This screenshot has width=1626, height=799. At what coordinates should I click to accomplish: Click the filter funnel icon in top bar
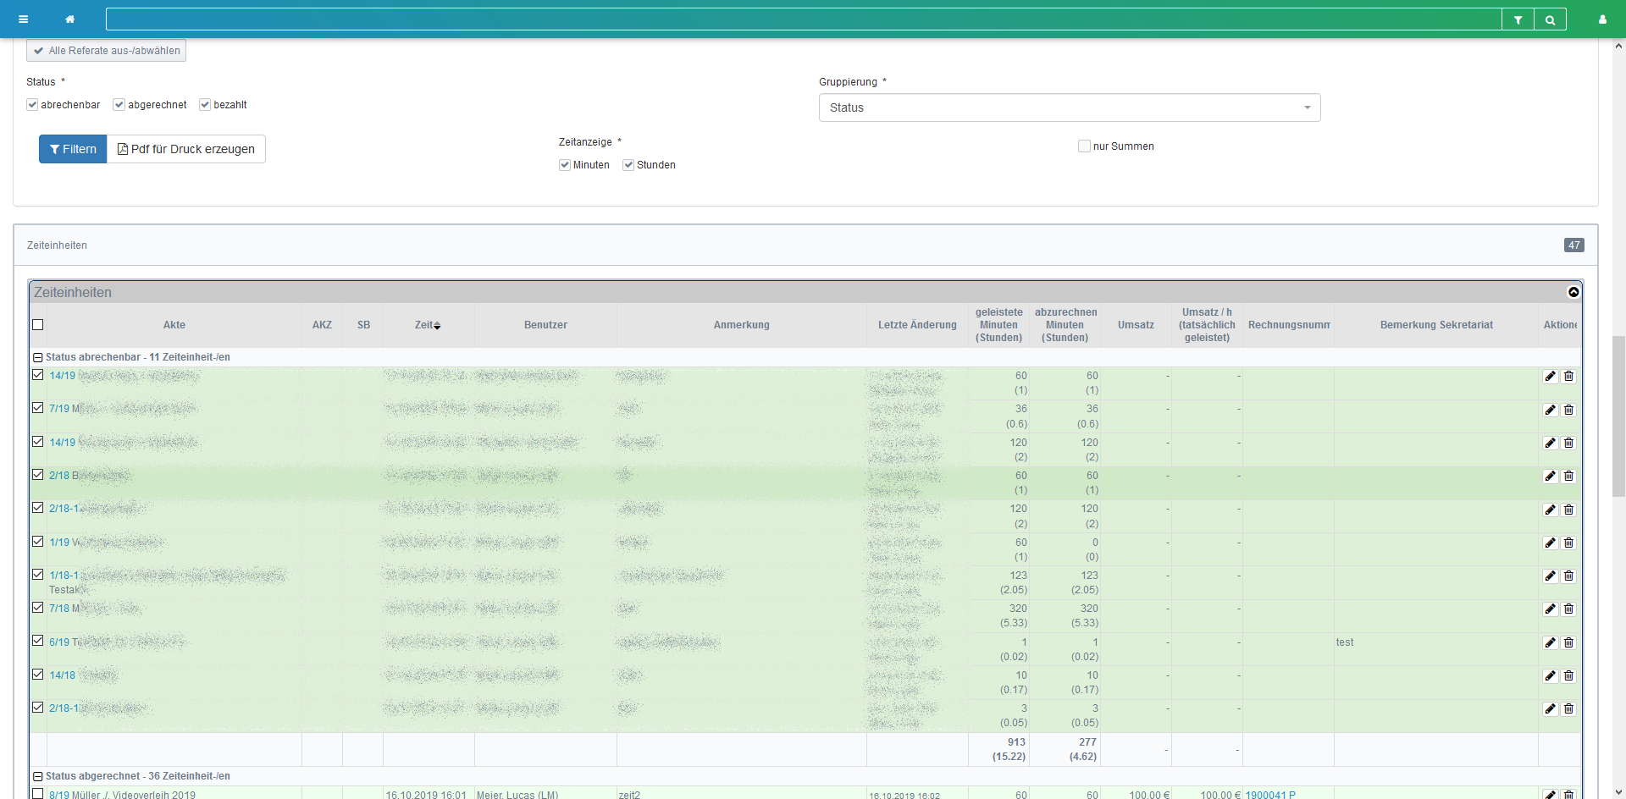pyautogui.click(x=1518, y=19)
